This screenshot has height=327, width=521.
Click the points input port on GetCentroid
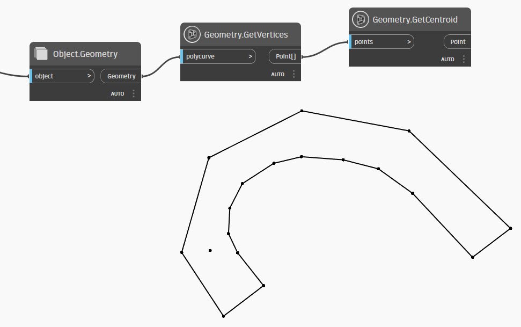click(381, 41)
